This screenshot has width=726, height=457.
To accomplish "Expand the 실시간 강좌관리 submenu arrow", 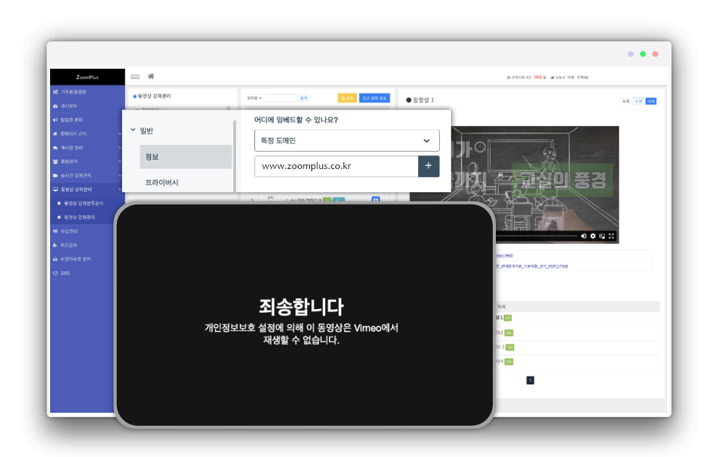I will [120, 176].
